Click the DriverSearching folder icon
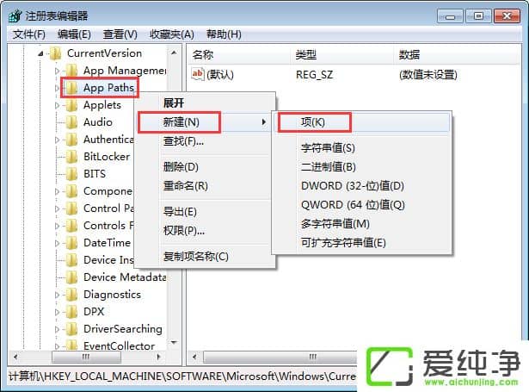529x392 pixels. coord(71,329)
